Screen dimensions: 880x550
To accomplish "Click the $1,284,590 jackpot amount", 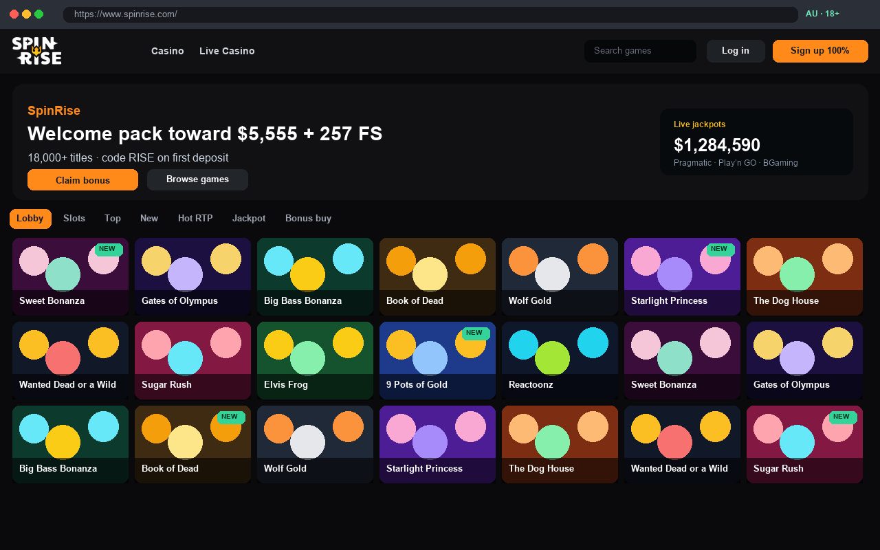I will [717, 145].
